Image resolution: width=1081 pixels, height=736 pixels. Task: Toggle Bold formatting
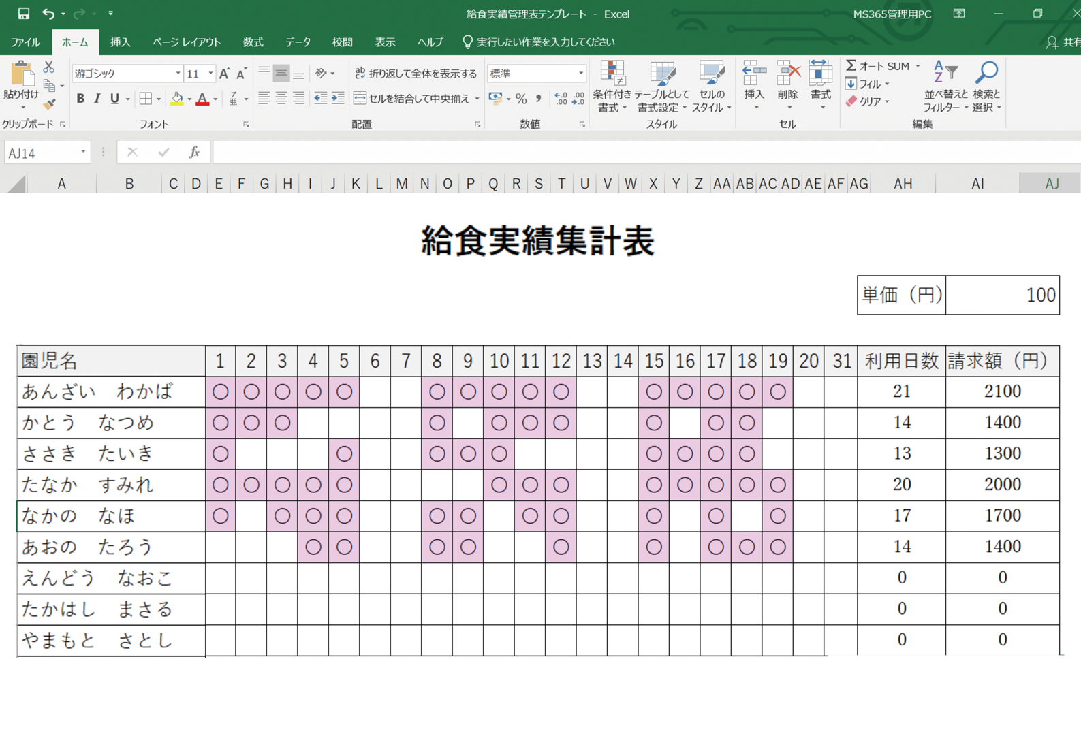(x=80, y=99)
